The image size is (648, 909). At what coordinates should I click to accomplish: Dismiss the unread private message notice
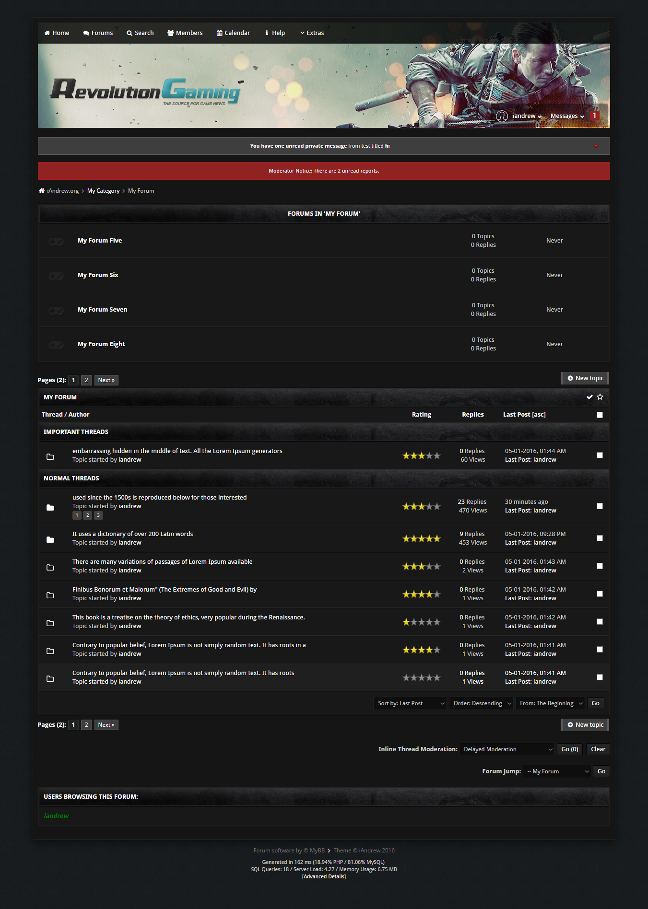596,146
